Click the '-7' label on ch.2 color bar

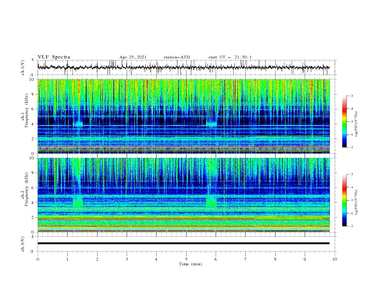coord(351,226)
